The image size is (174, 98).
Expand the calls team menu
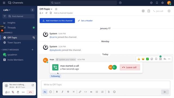point(7,10)
